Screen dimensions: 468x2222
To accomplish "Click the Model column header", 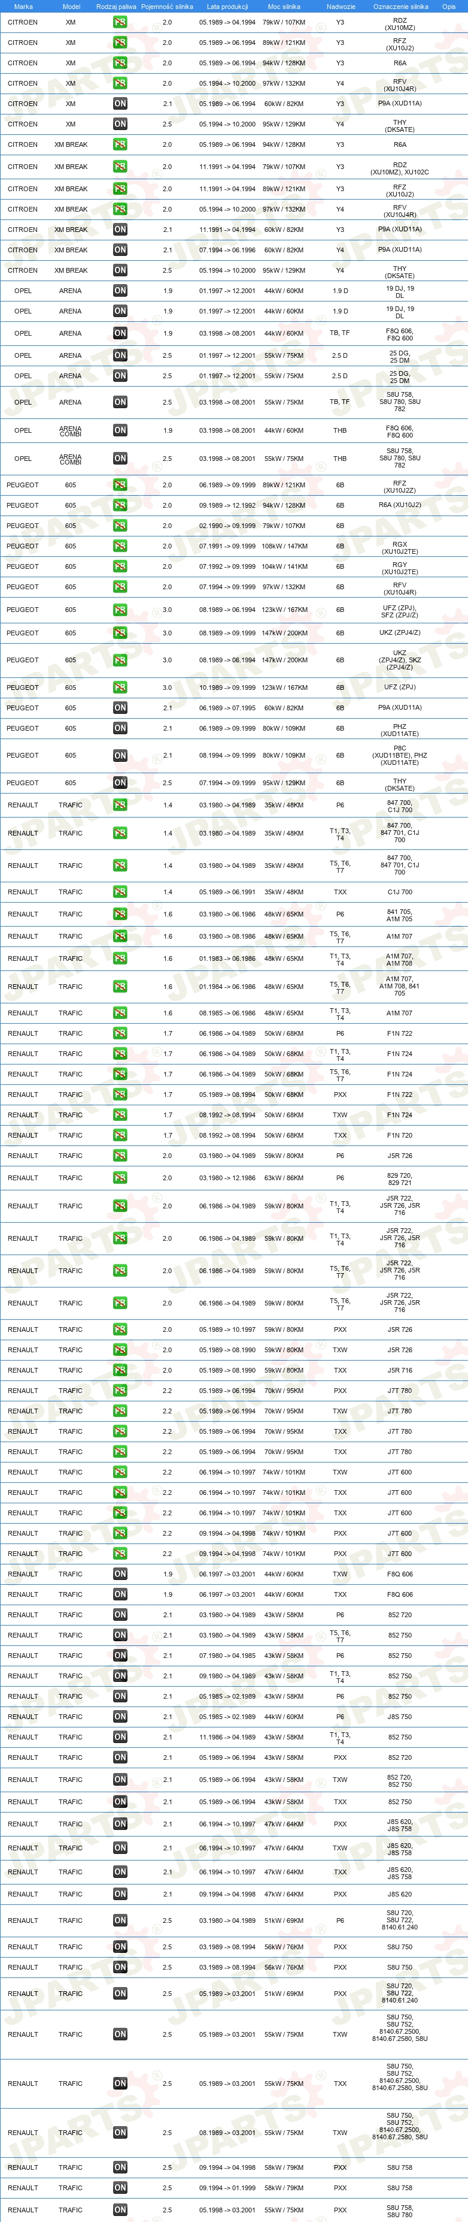I will pos(72,6).
